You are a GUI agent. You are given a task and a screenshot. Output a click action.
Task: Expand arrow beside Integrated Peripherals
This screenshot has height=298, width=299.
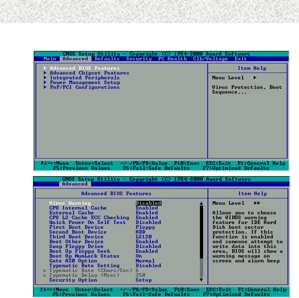click(x=45, y=78)
